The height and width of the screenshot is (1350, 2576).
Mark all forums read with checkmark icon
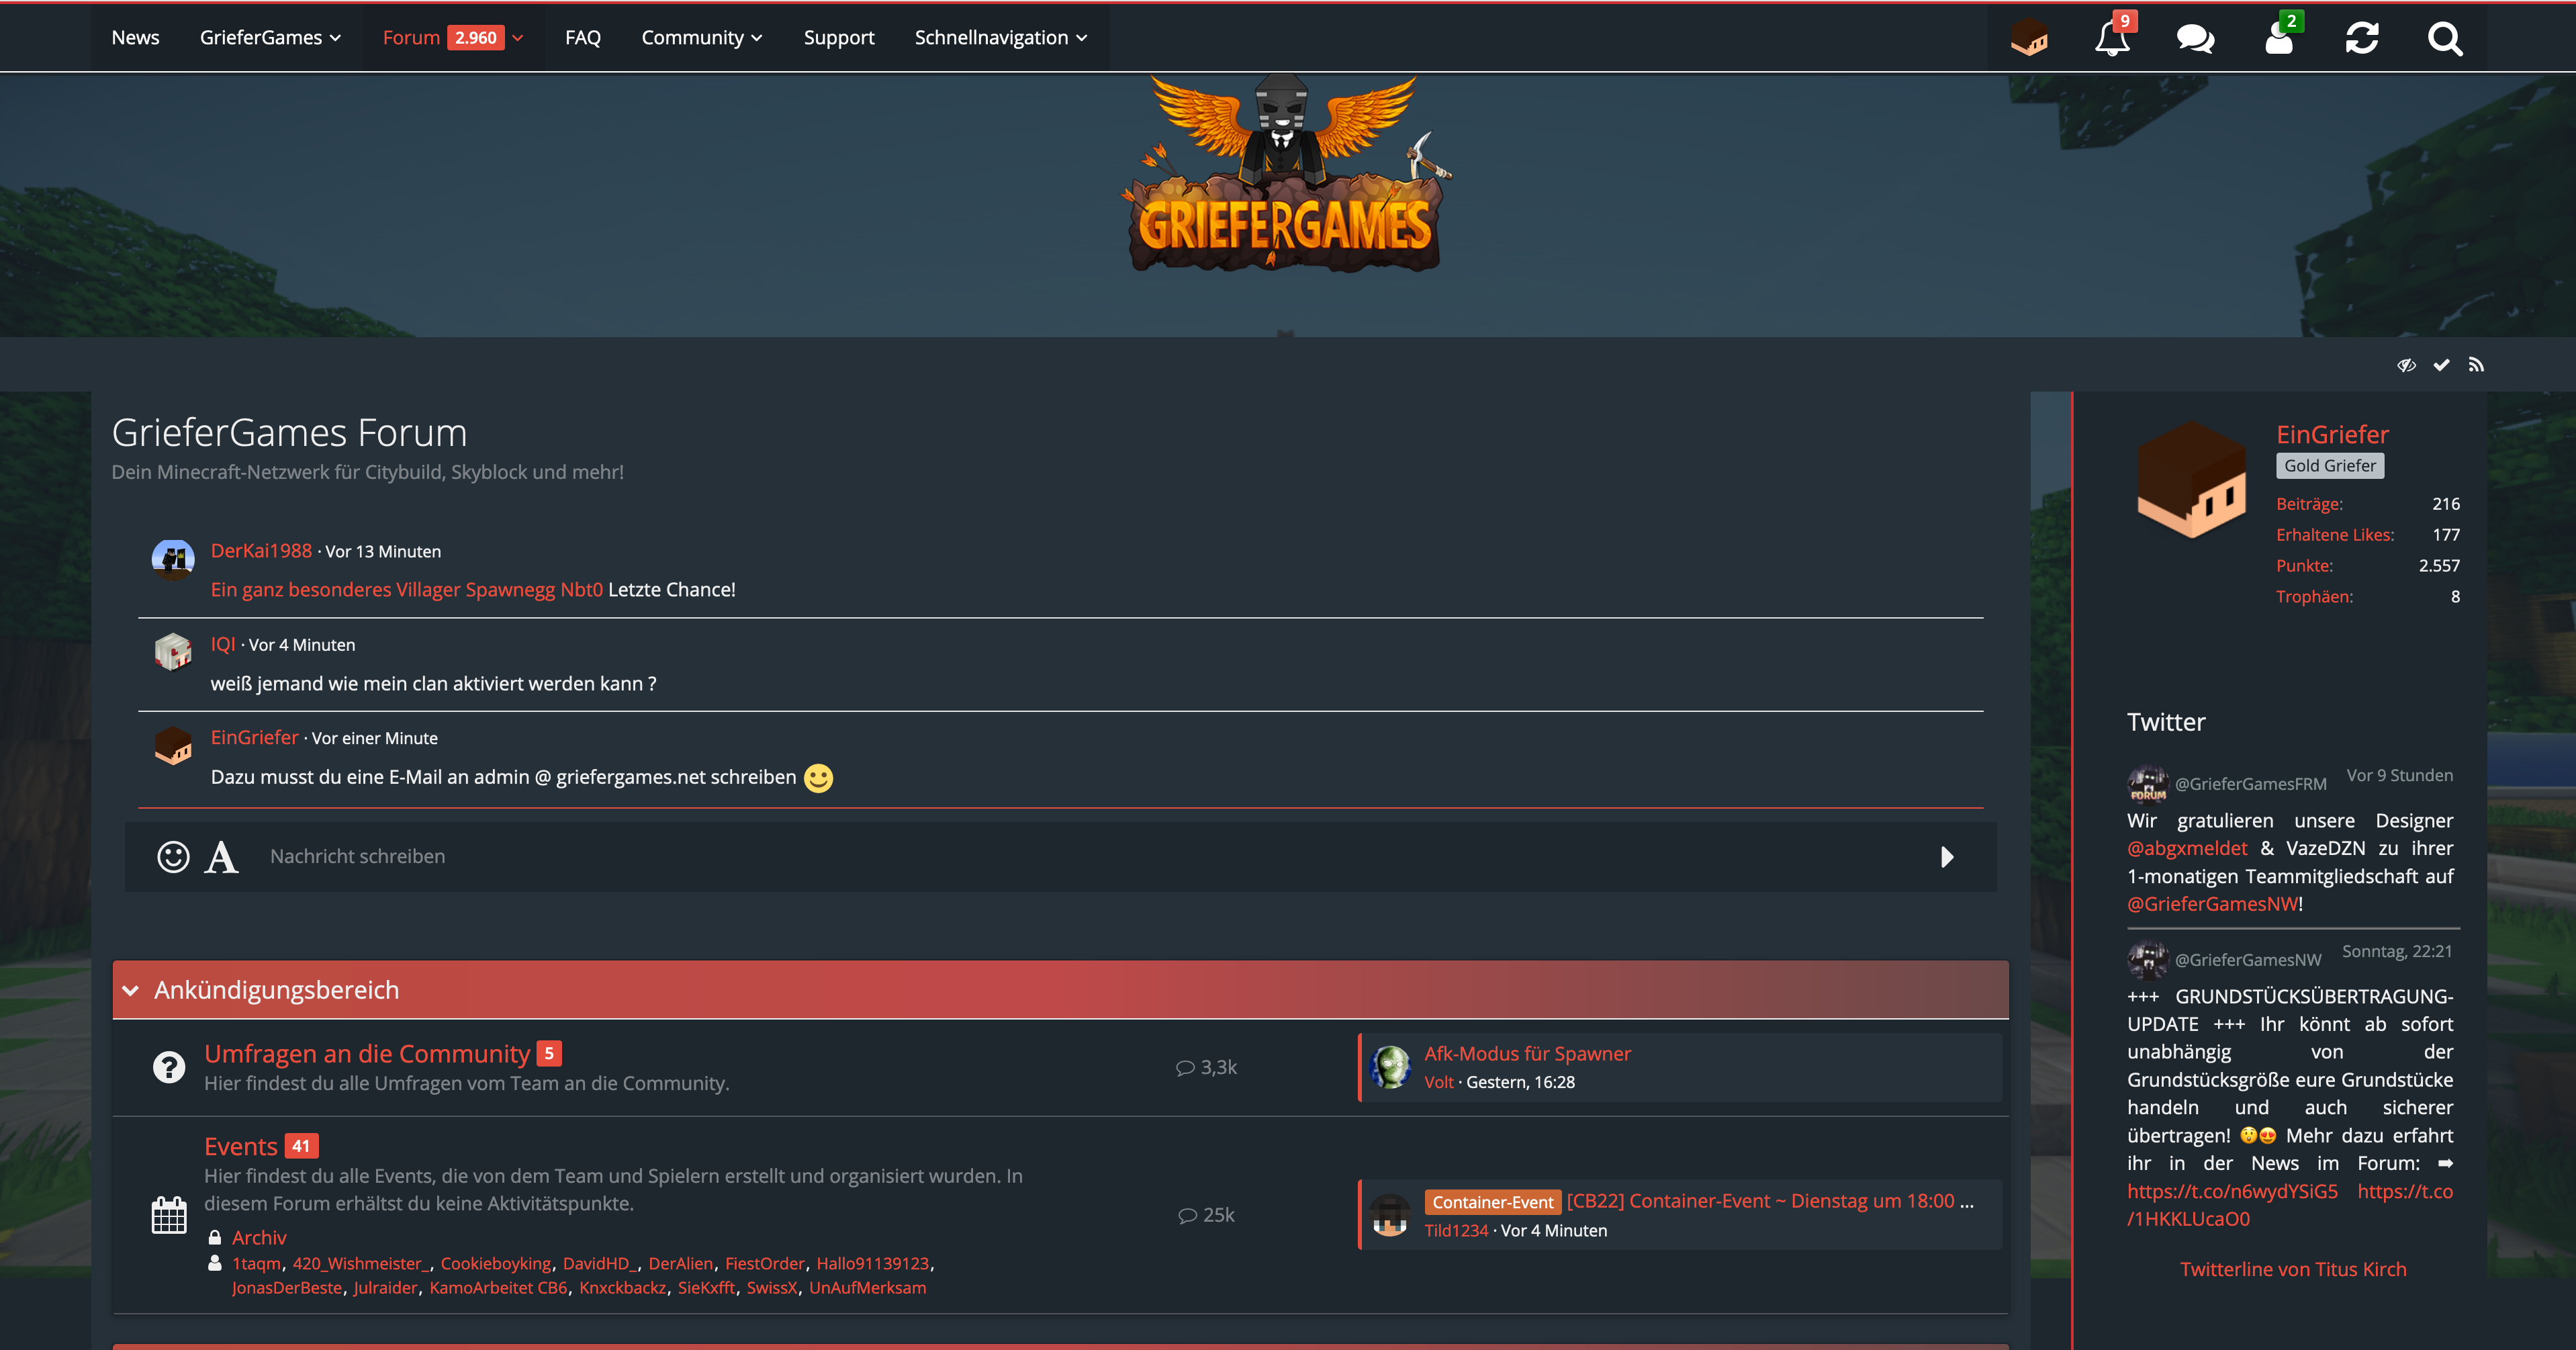click(x=2441, y=365)
